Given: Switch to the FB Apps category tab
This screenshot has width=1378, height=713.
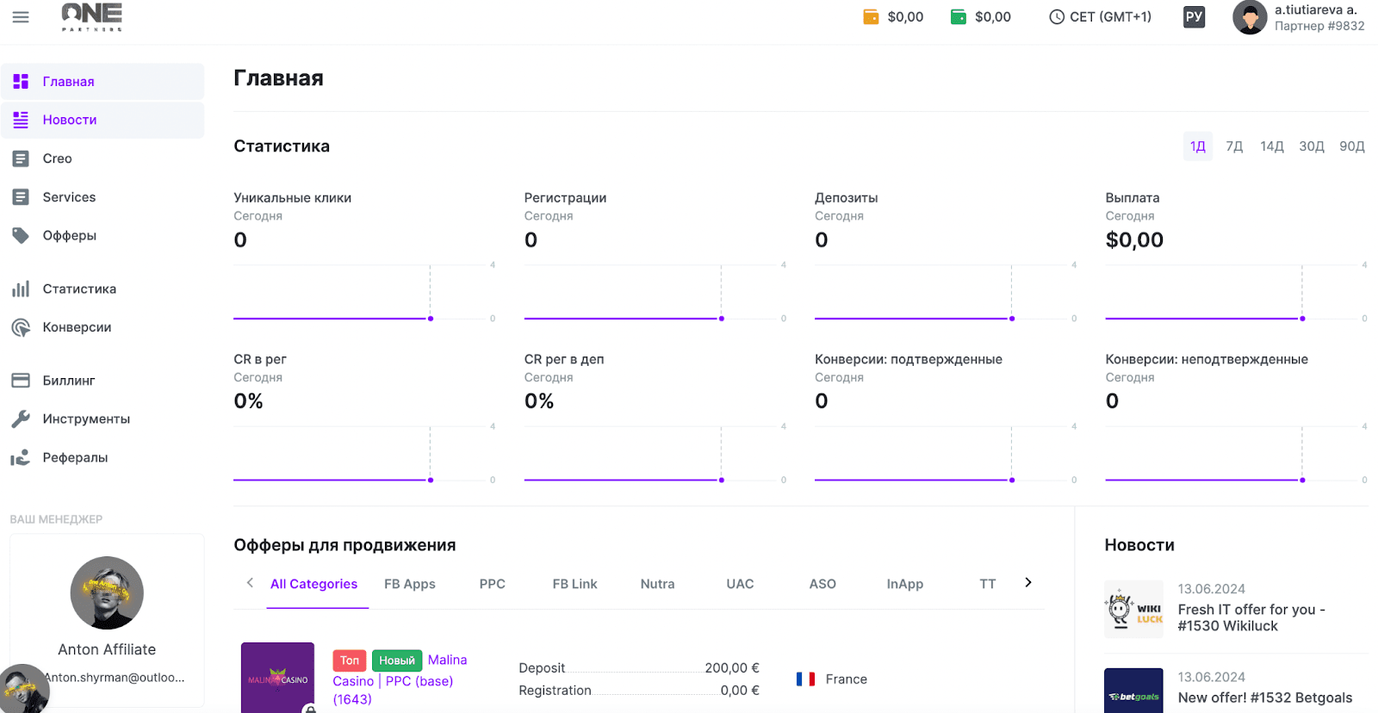Looking at the screenshot, I should coord(409,584).
